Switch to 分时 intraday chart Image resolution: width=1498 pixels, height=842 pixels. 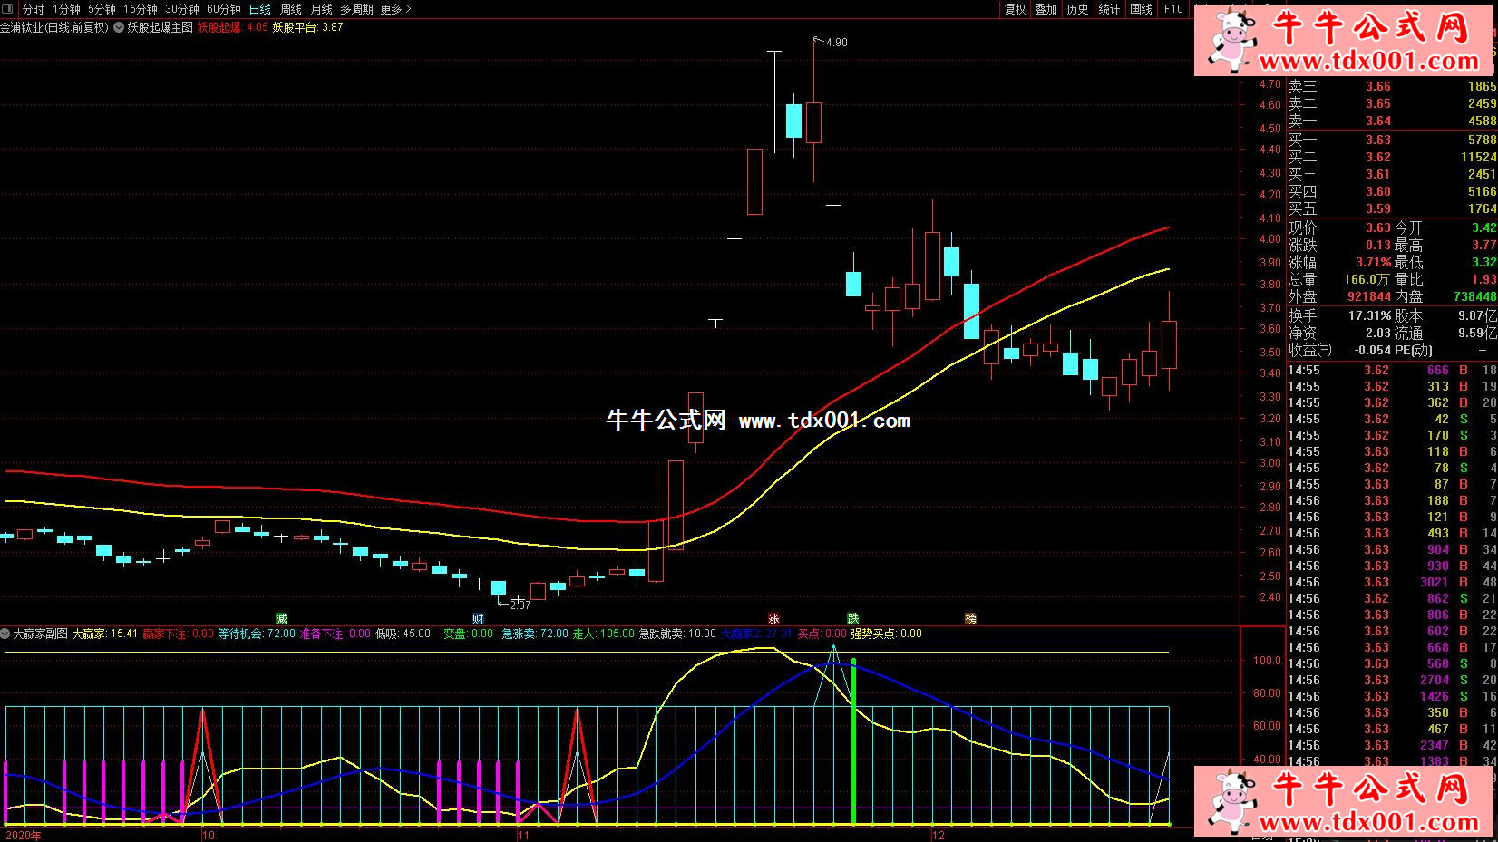(x=34, y=9)
